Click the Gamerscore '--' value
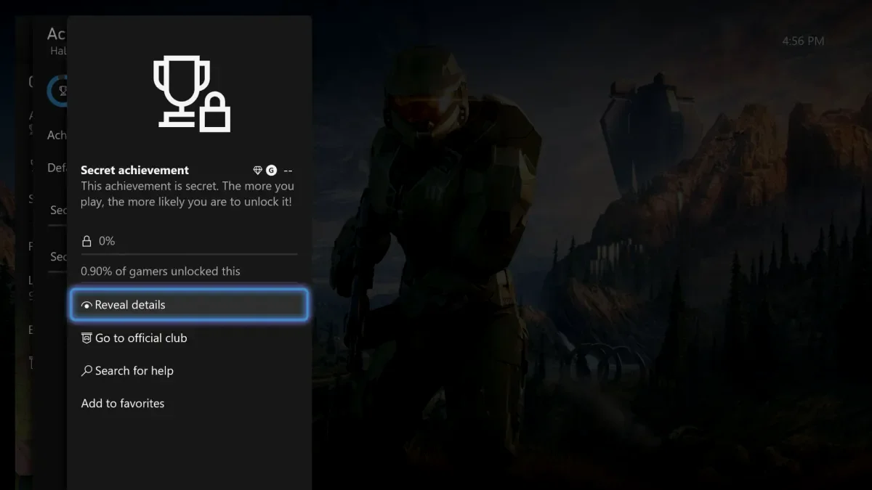Image resolution: width=872 pixels, height=490 pixels. pos(288,171)
